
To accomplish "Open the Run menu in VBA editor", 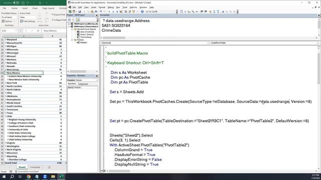I will point(118,7).
